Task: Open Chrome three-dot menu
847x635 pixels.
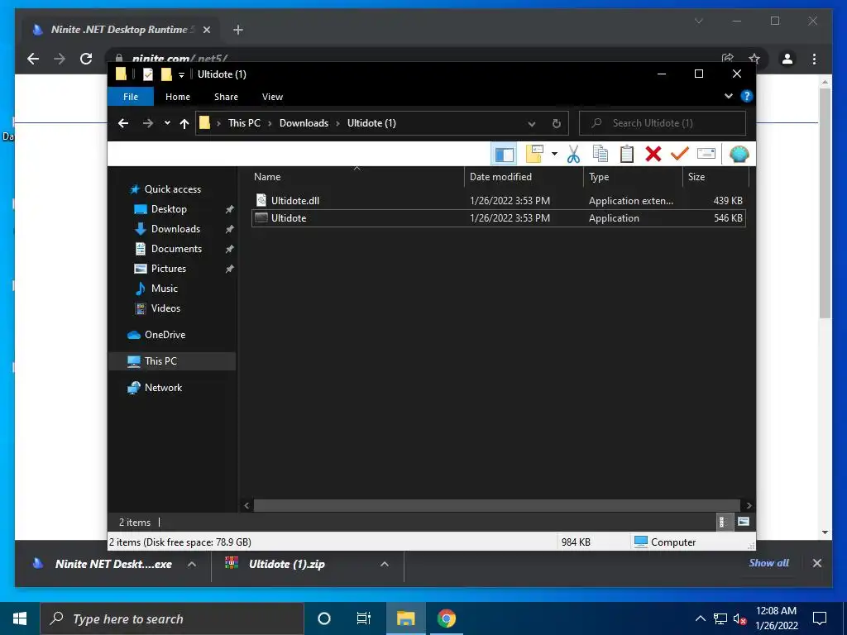Action: (x=814, y=59)
